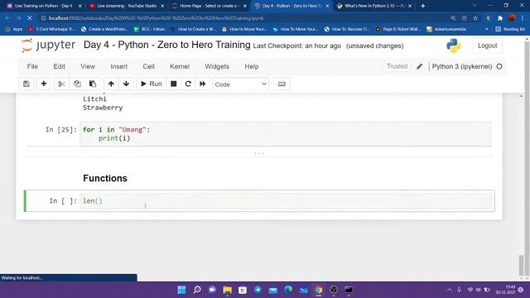
Task: Open the Kernel menu
Action: [x=180, y=66]
